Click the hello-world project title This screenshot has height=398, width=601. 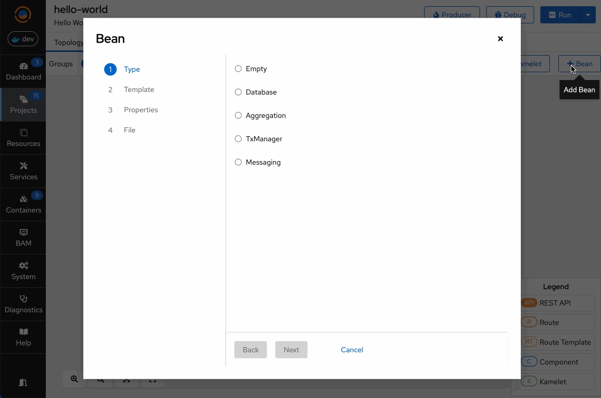pyautogui.click(x=81, y=9)
